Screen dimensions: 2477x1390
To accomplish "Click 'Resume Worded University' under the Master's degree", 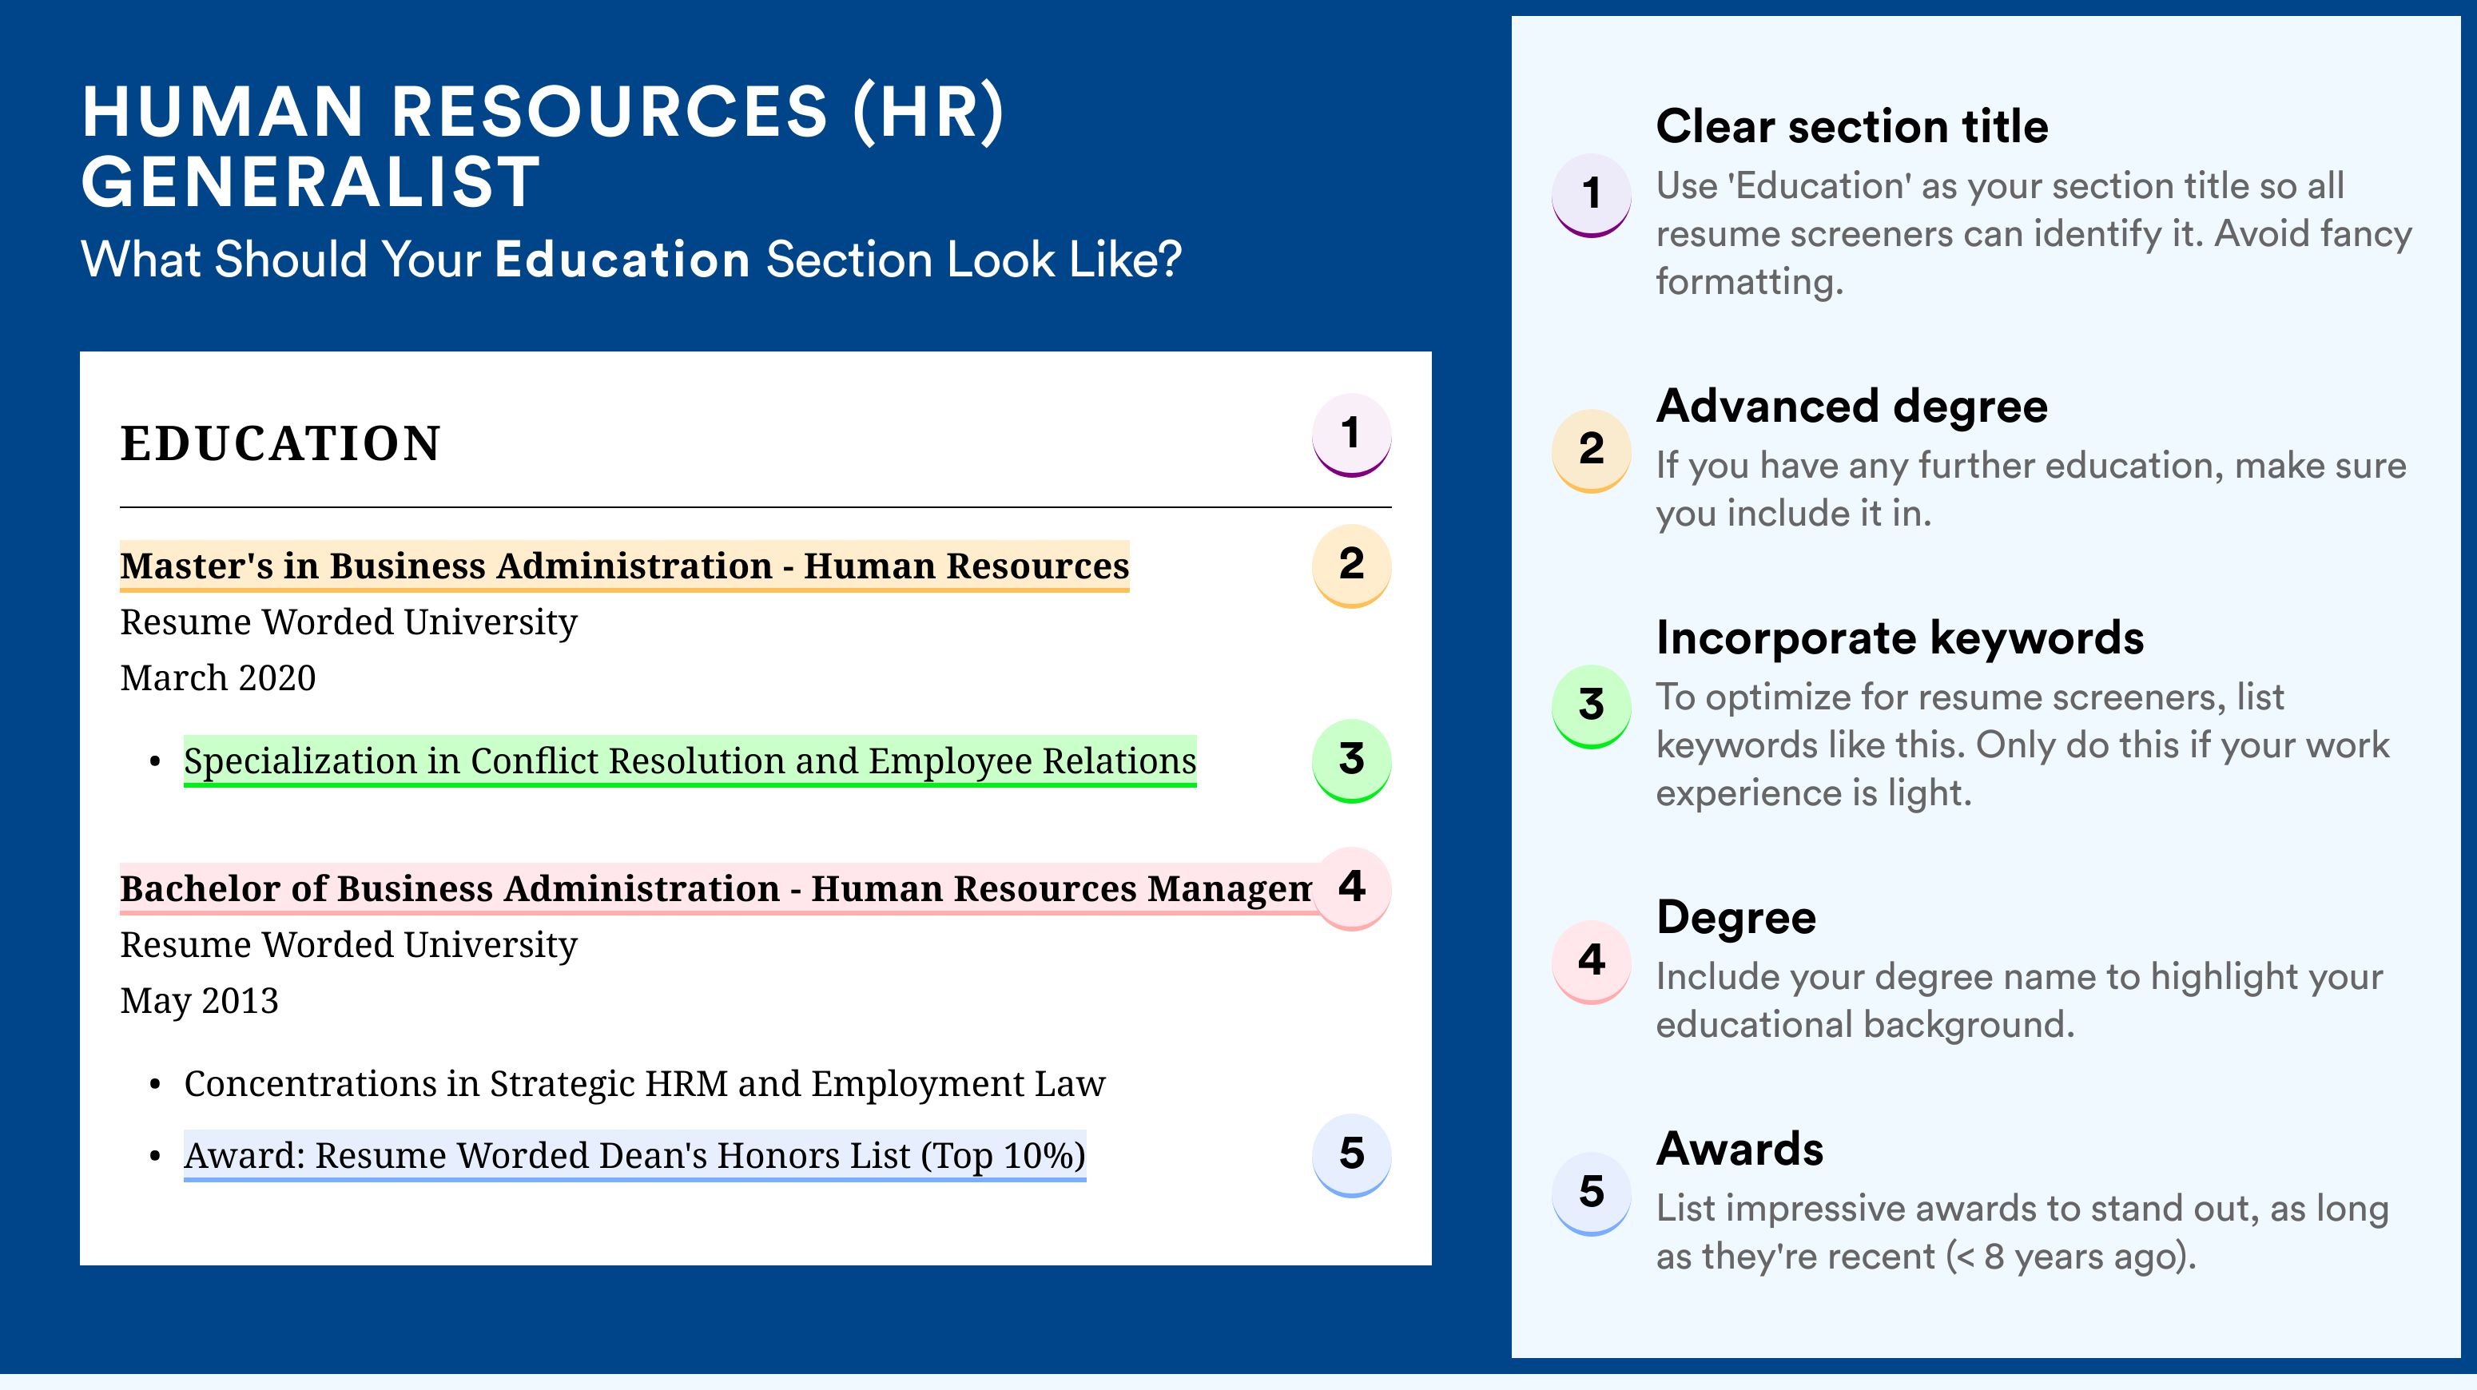I will 349,622.
